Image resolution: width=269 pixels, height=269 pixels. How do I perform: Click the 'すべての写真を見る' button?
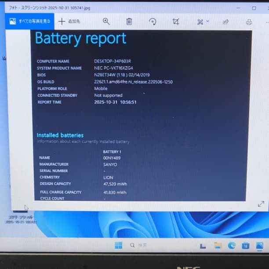(29, 21)
